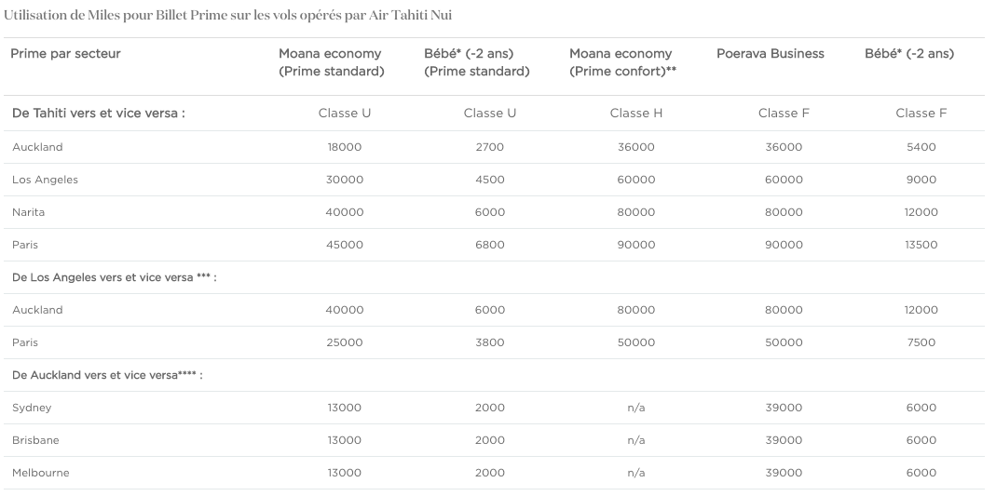Select the 'De Tahiti vers et vice versa' heading

[99, 114]
